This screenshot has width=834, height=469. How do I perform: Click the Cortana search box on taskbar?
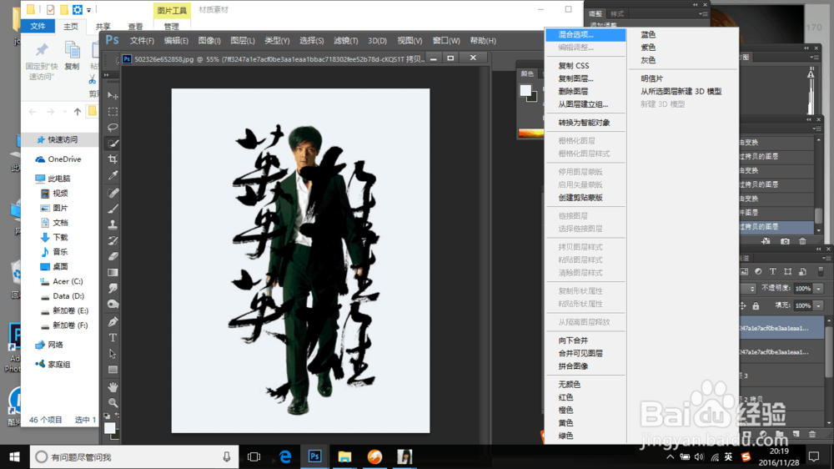134,456
